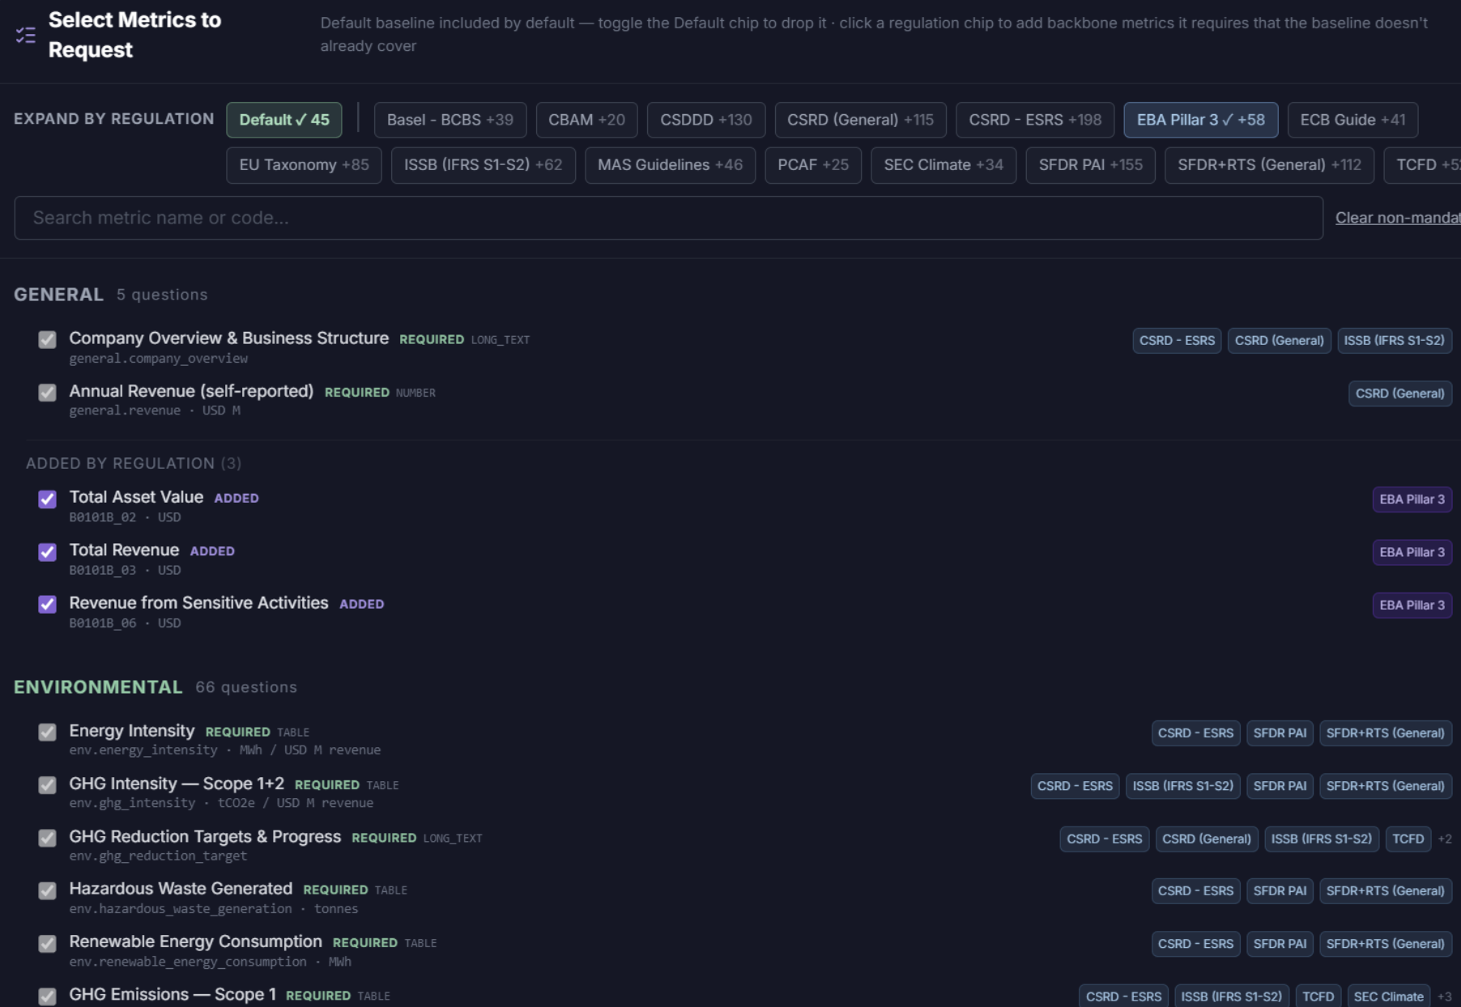Click CSRD - ESRS tag on GHG Intensity row
Viewport: 1461px width, 1007px height.
coord(1075,786)
